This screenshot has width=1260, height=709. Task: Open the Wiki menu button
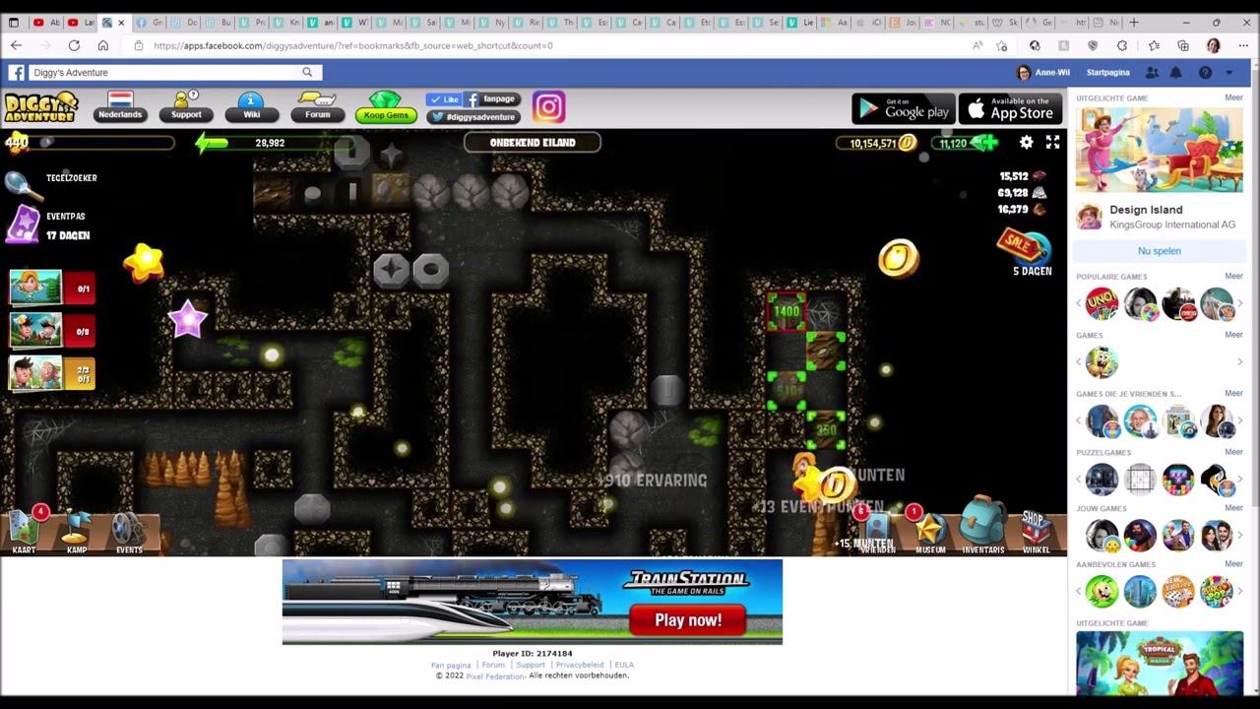pos(251,107)
